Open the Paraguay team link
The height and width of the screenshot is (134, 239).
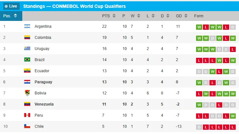[43, 82]
